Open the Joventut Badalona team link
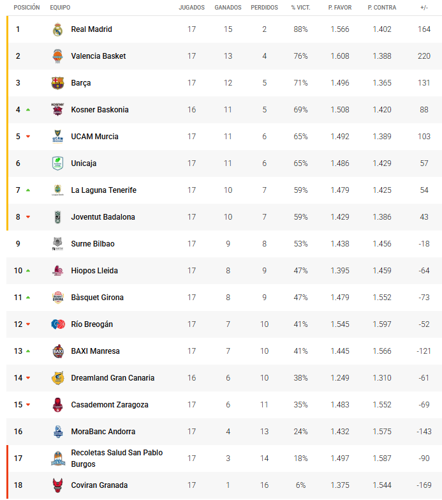Viewport: 442px width, 500px height. click(x=103, y=217)
